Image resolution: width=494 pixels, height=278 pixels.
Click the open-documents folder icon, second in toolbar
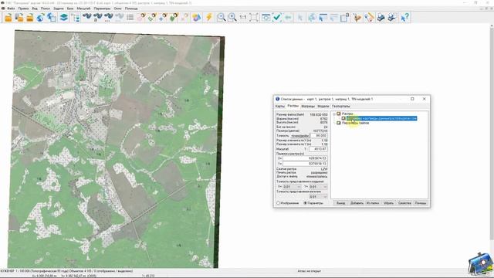19,17
